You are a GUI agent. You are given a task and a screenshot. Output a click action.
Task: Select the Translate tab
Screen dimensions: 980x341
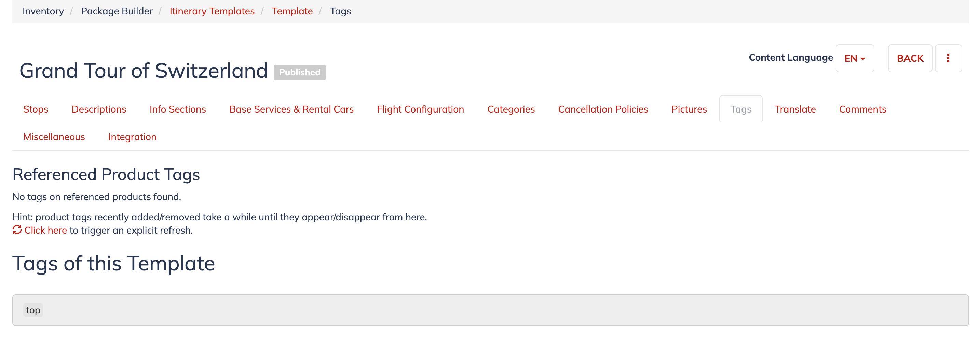click(795, 109)
